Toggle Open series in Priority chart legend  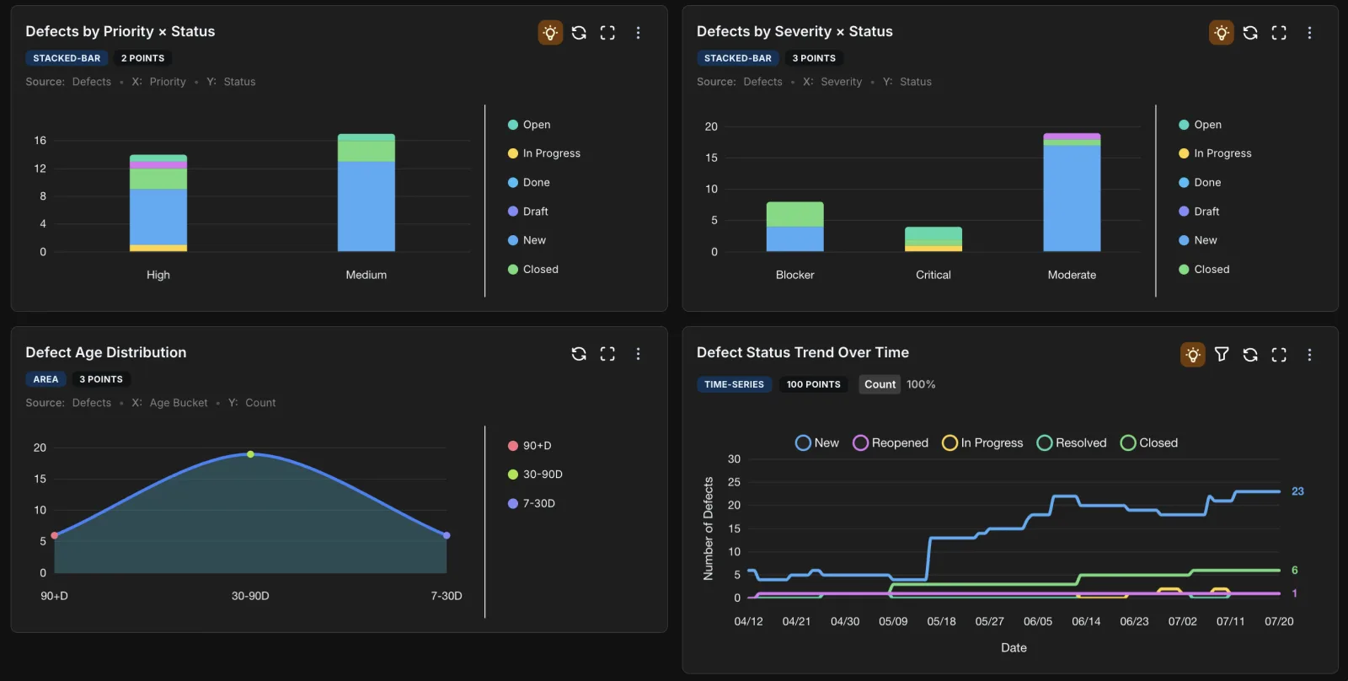point(529,125)
